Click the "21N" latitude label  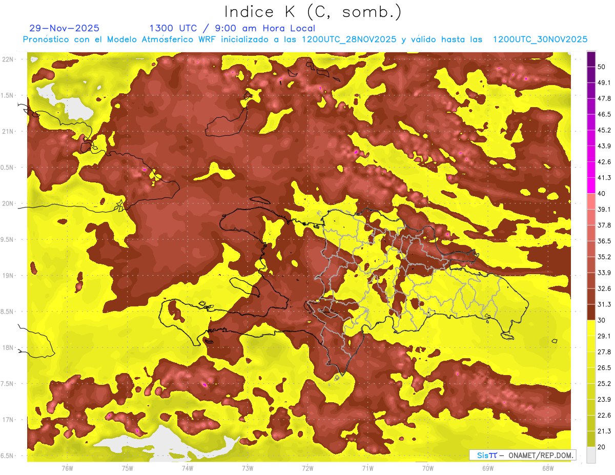pyautogui.click(x=9, y=132)
